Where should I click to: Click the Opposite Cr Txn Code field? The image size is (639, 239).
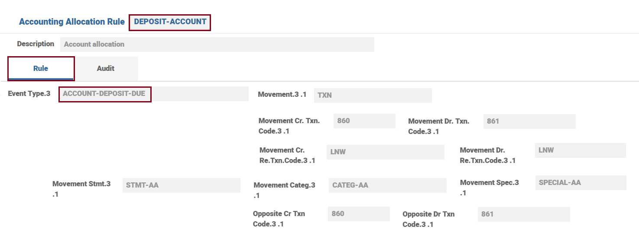[358, 214]
